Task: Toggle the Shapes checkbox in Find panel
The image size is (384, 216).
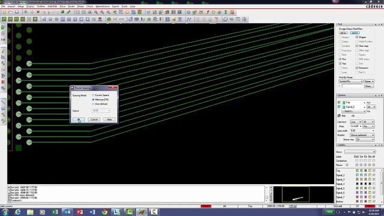Action: tap(357, 37)
